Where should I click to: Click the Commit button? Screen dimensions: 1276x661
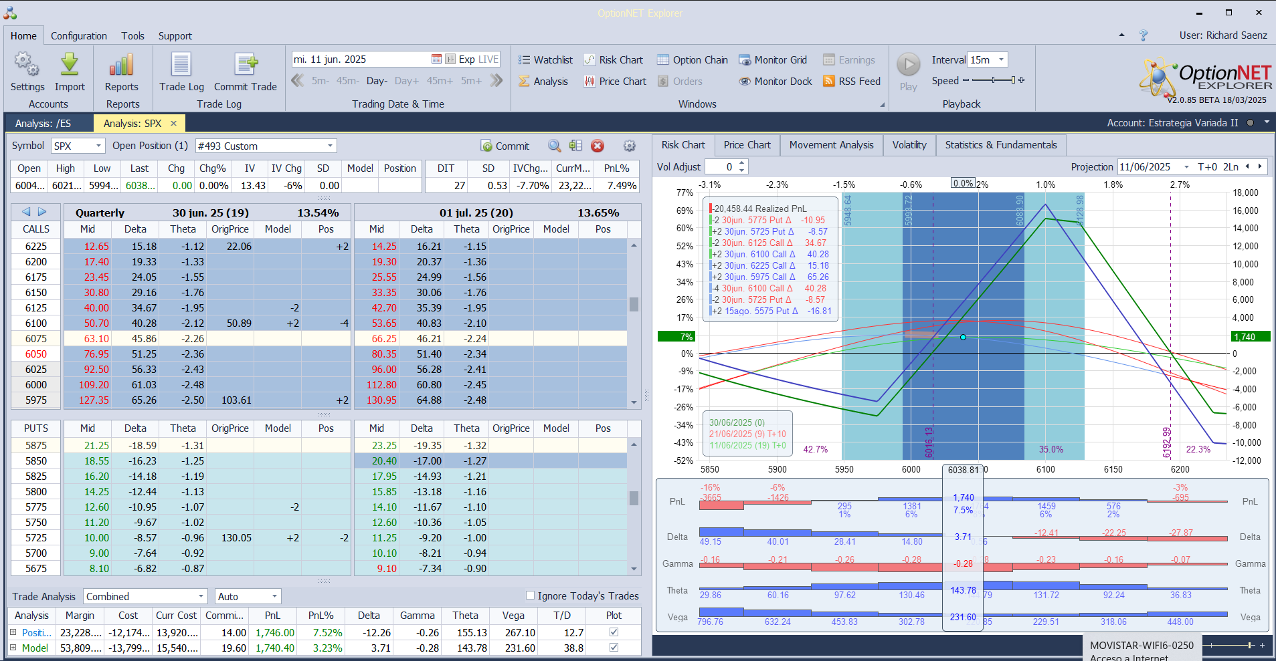click(505, 146)
